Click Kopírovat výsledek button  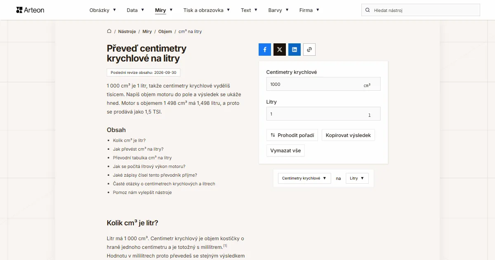pos(348,135)
